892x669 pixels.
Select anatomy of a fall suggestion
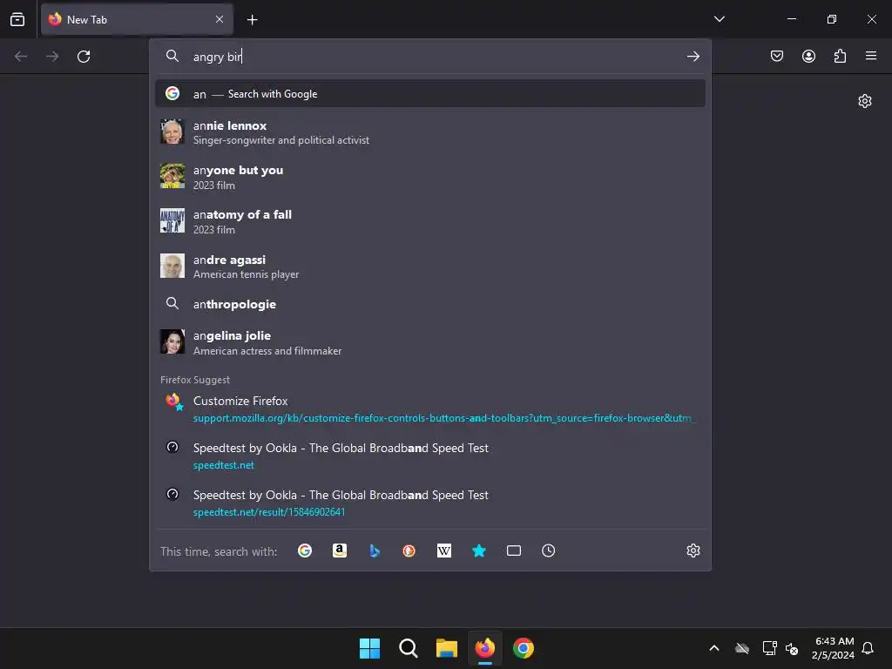430,221
